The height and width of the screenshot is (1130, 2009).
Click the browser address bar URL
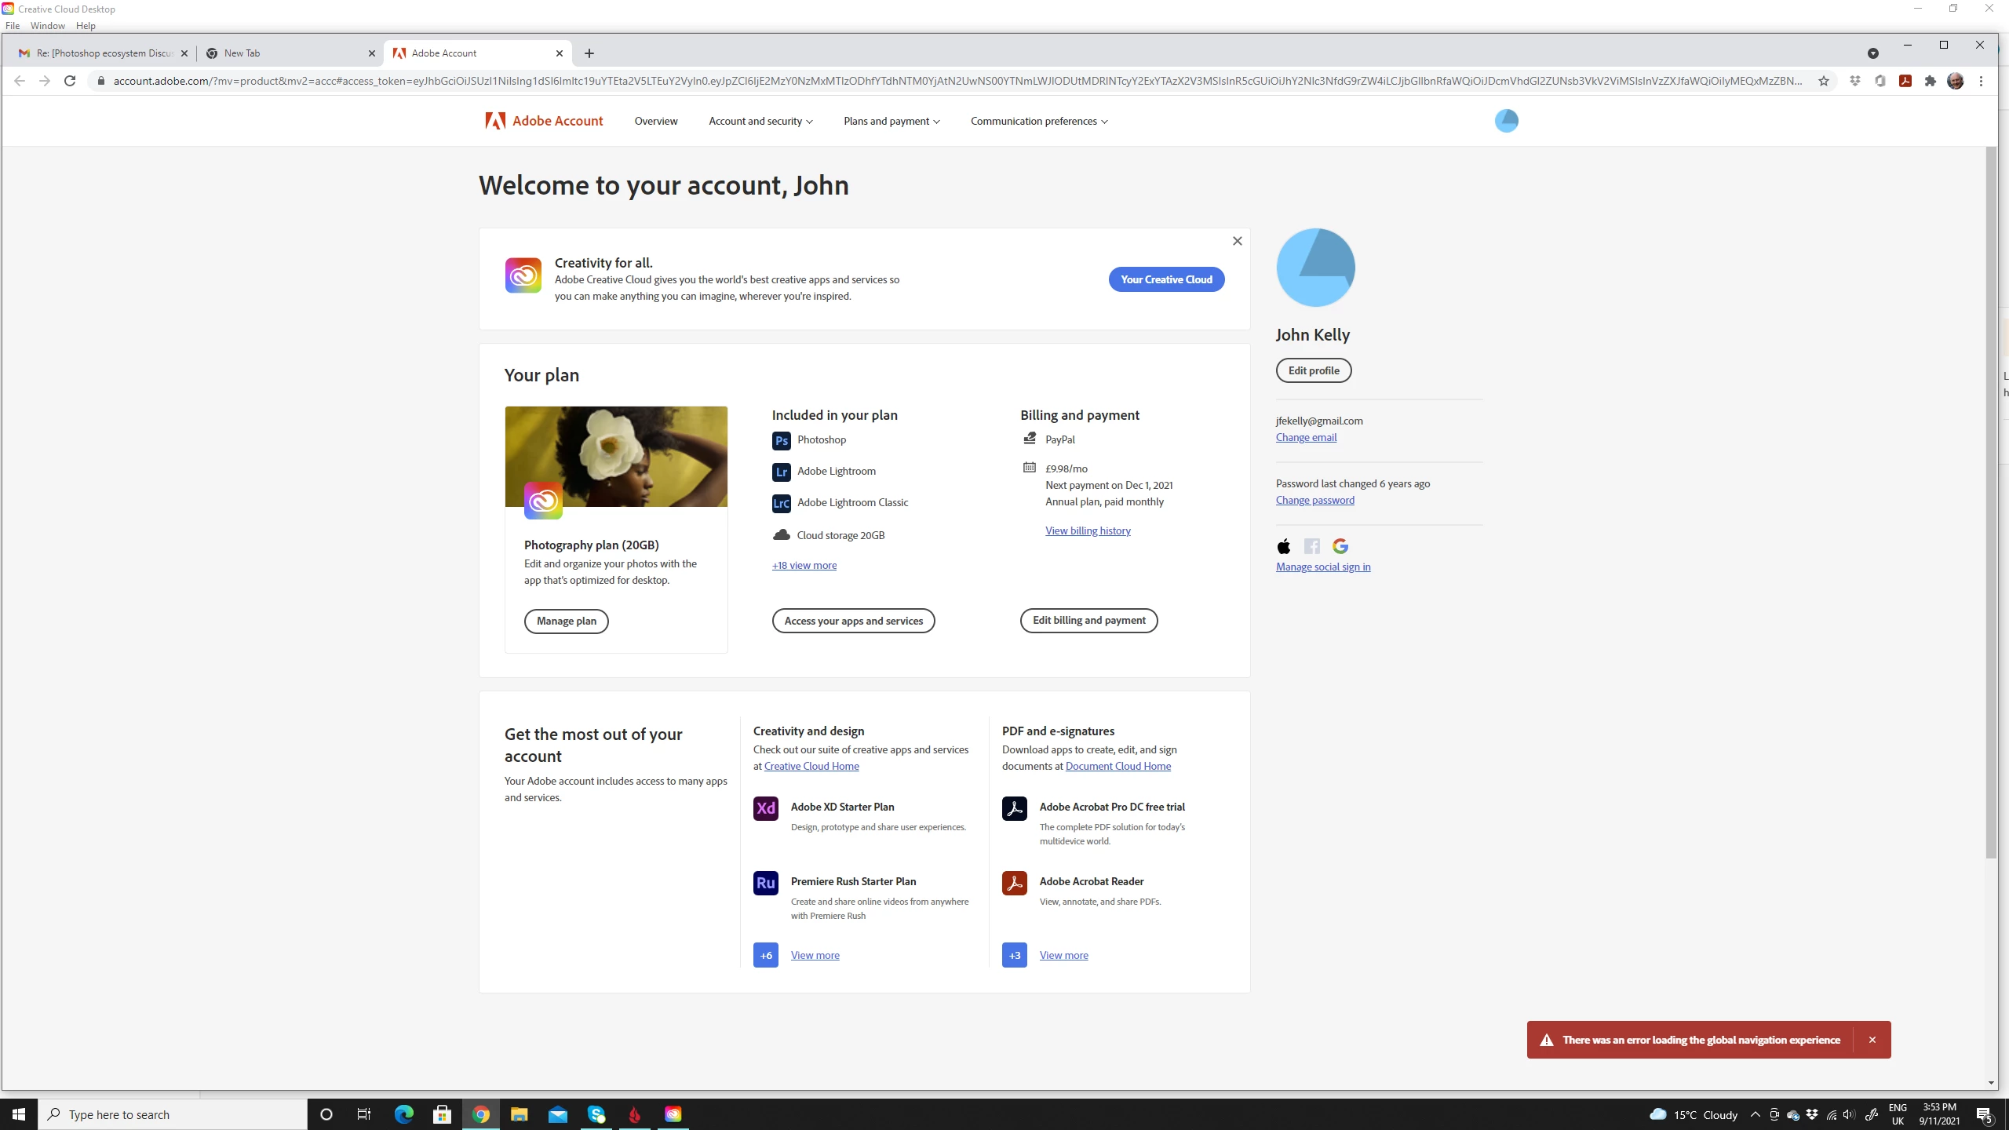click(x=942, y=81)
